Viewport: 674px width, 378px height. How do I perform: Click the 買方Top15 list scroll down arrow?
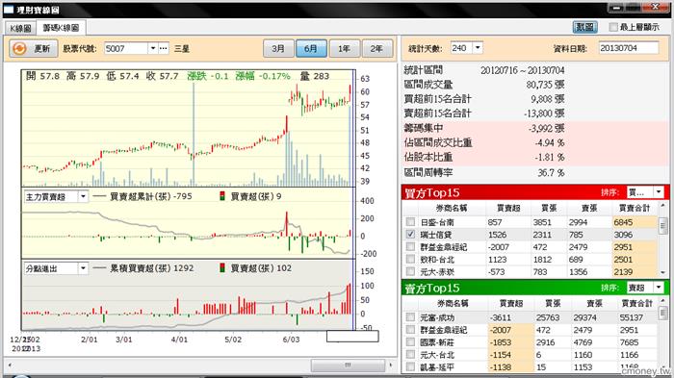click(662, 272)
